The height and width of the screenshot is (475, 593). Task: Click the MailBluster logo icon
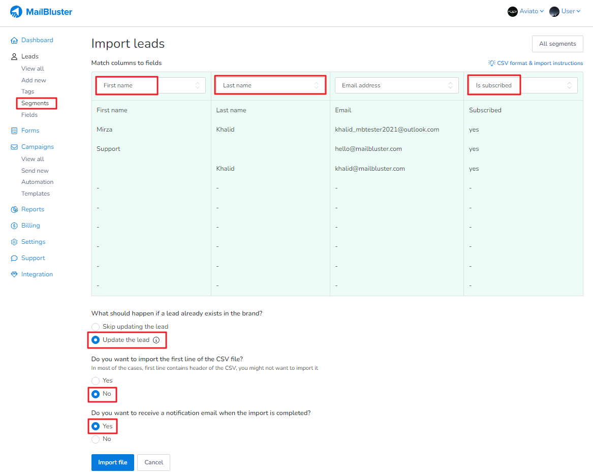(x=16, y=11)
